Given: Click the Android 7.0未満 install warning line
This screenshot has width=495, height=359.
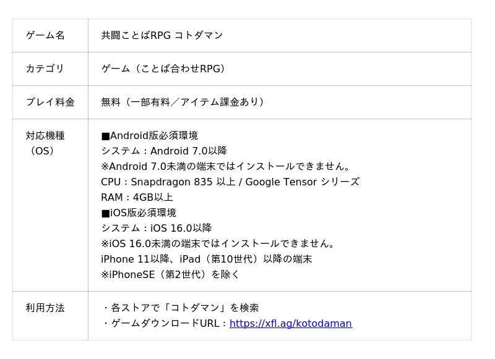Looking at the screenshot, I should tap(225, 166).
